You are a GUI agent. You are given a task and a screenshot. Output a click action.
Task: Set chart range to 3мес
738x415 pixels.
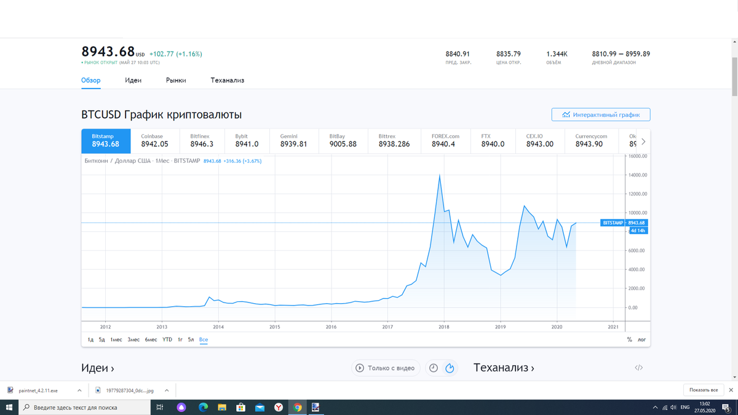[133, 339]
